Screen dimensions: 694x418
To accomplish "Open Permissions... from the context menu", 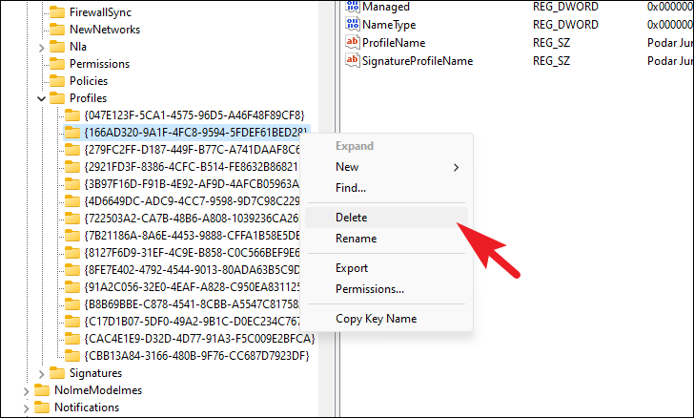I will pos(369,288).
